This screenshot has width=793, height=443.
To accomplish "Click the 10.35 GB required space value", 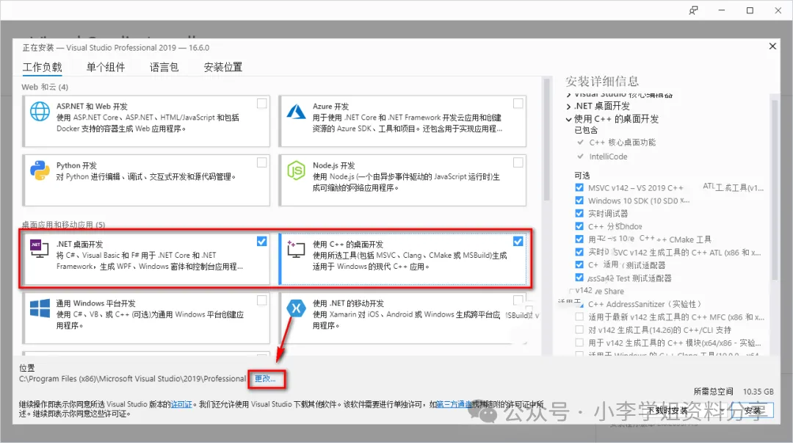I will tap(758, 392).
